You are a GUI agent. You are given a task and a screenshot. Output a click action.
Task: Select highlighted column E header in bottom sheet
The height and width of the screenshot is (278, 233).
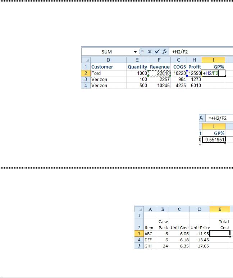(x=220, y=209)
